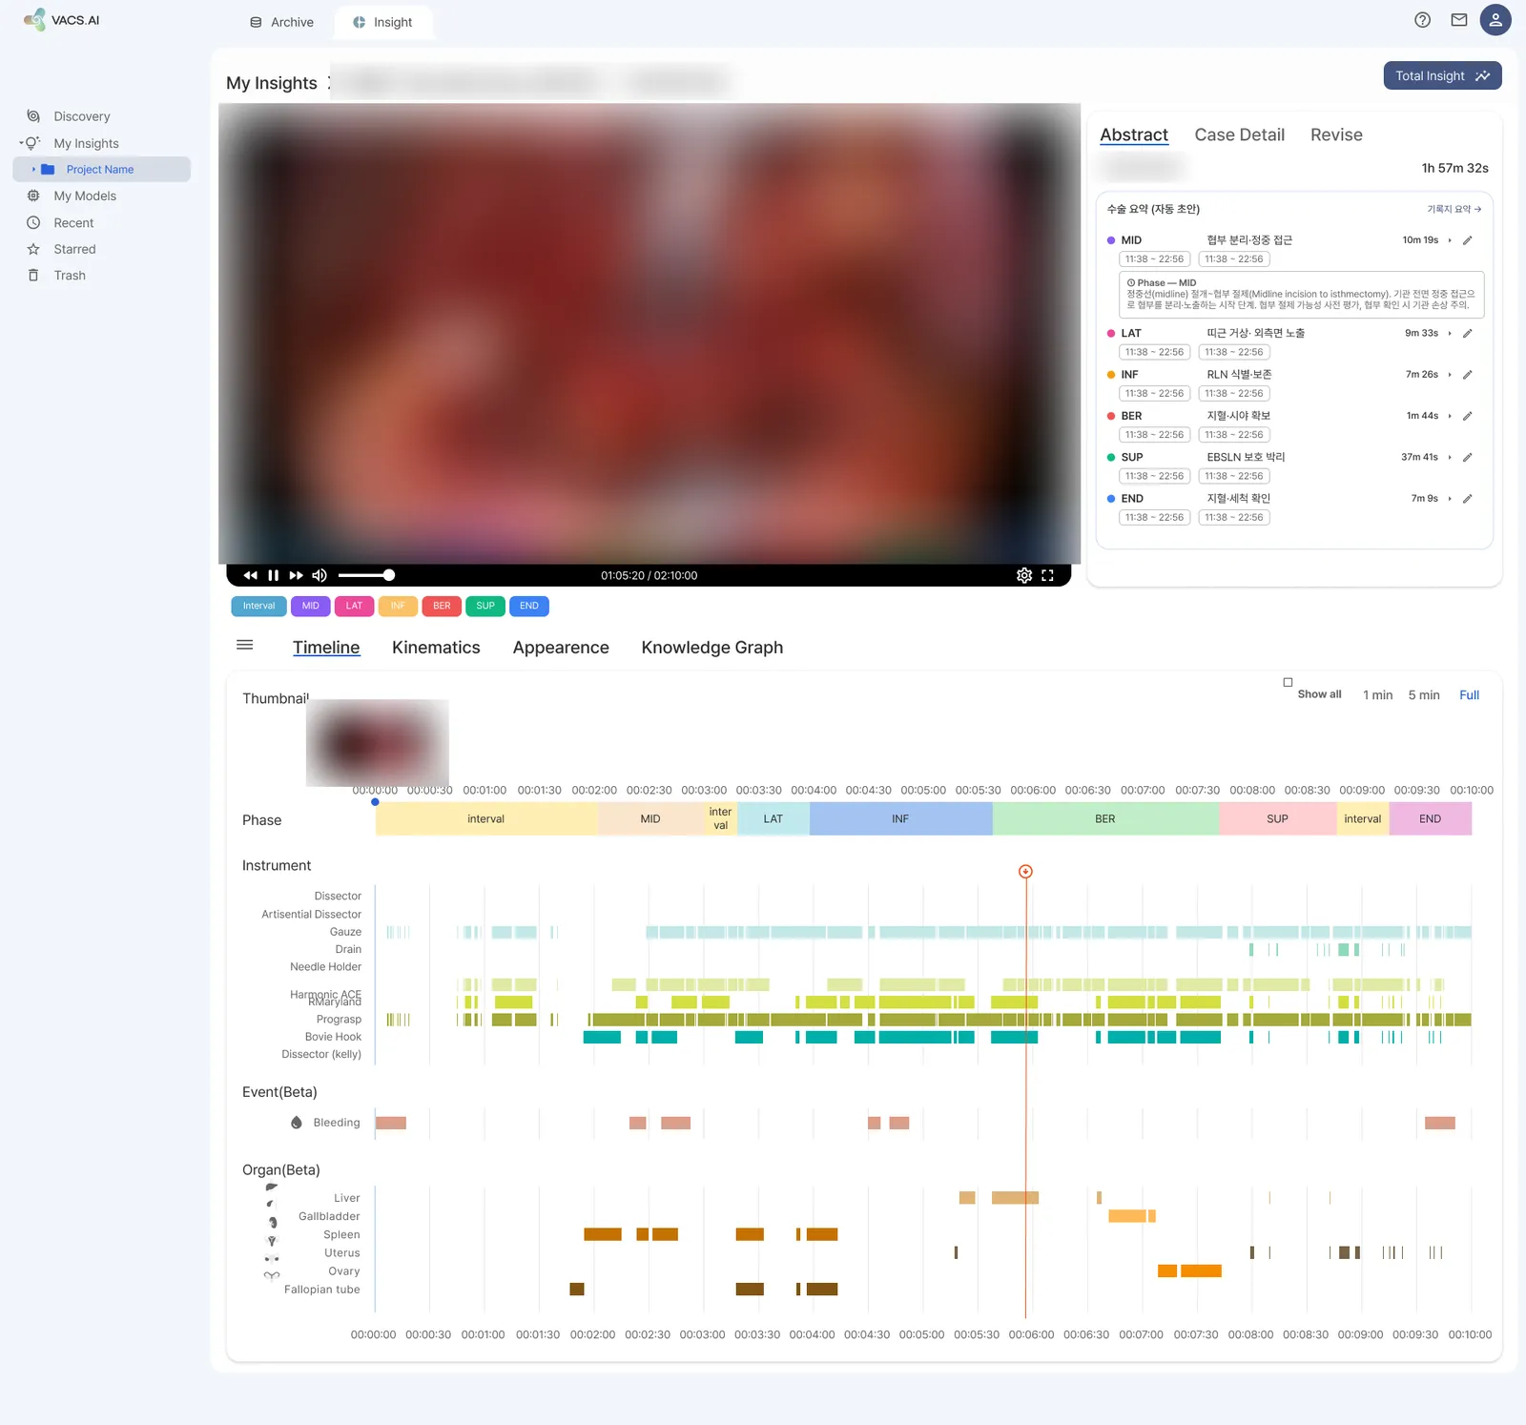
Task: Open video settings gear icon
Action: point(1024,575)
